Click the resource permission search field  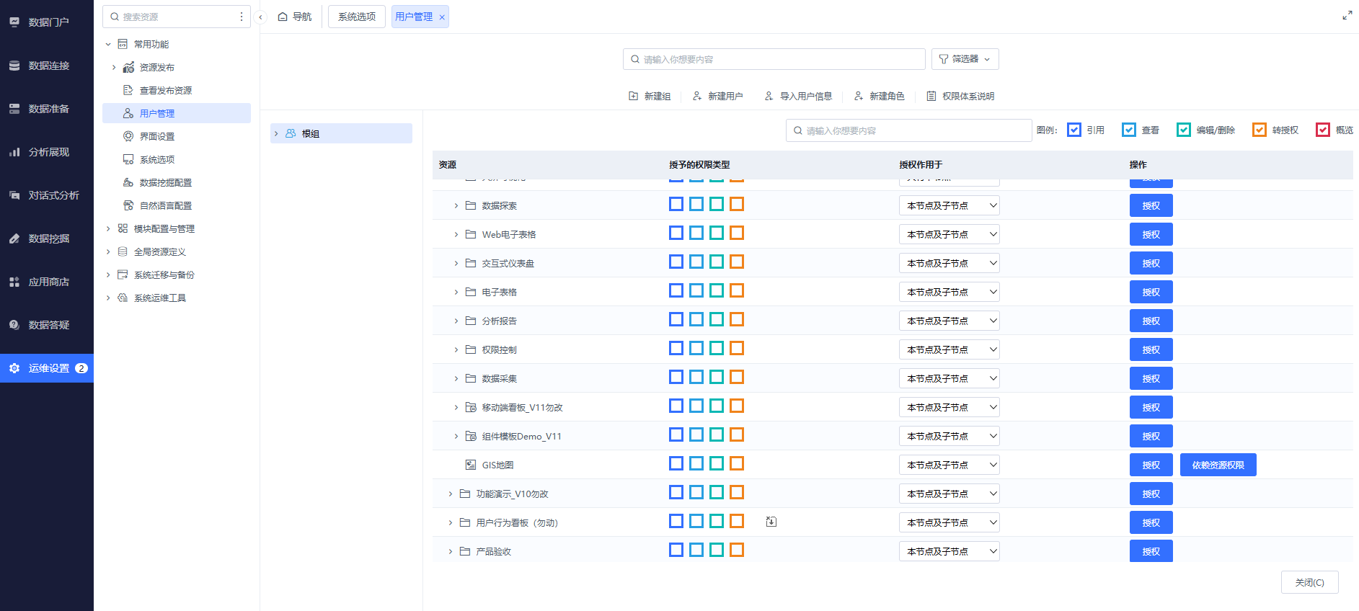point(908,130)
